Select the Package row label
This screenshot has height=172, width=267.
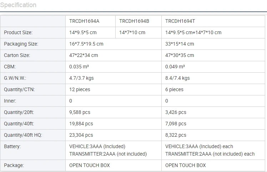[14, 165]
